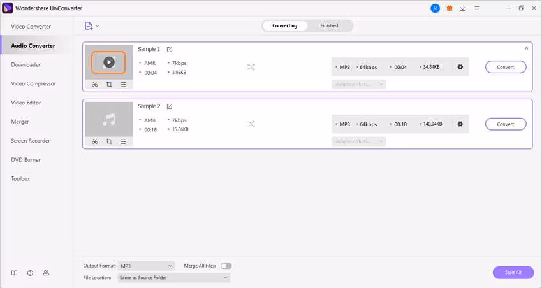Toggle Merge All Files switch
The width and height of the screenshot is (542, 288).
coord(226,266)
